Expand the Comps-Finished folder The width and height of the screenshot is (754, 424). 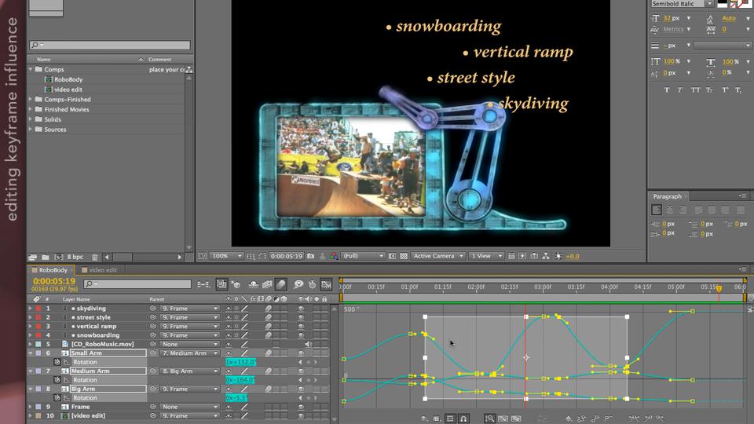pos(31,100)
